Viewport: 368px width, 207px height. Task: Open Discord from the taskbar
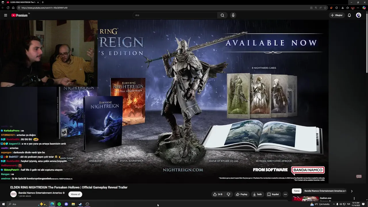[66, 204]
